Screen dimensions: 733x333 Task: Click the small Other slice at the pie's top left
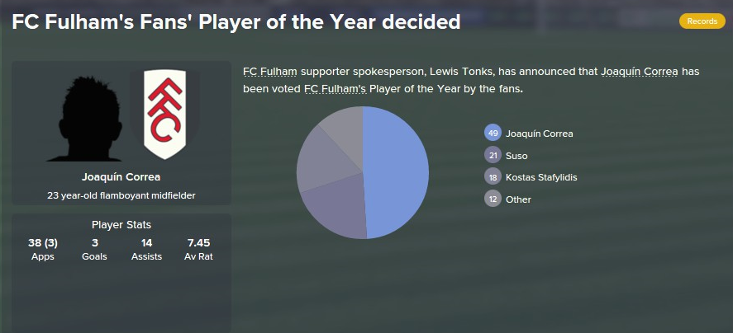coord(346,130)
